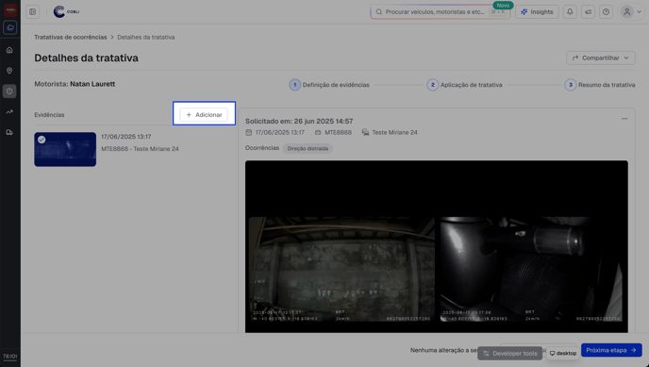Go to Home icon in sidebar
Screen dimensions: 649x367
point(9,50)
